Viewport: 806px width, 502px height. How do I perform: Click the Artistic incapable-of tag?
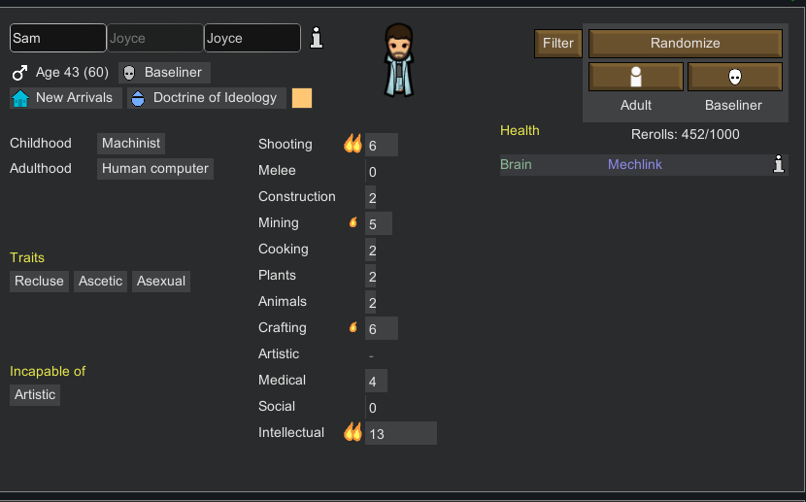[x=35, y=395]
